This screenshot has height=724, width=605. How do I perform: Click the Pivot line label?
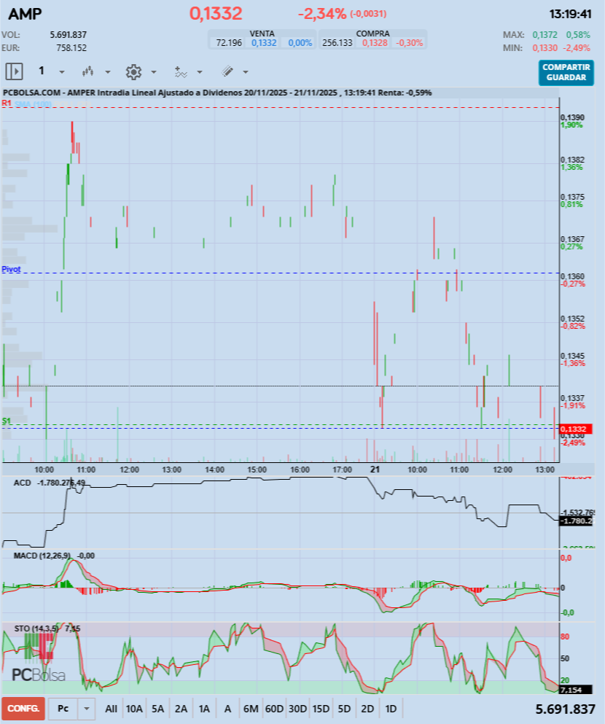tap(11, 269)
